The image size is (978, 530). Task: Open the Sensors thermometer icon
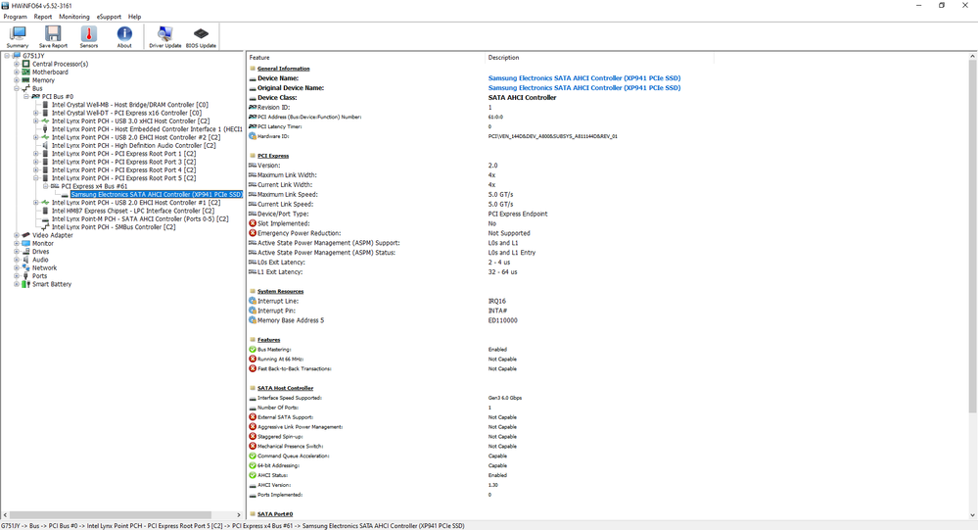point(88,37)
